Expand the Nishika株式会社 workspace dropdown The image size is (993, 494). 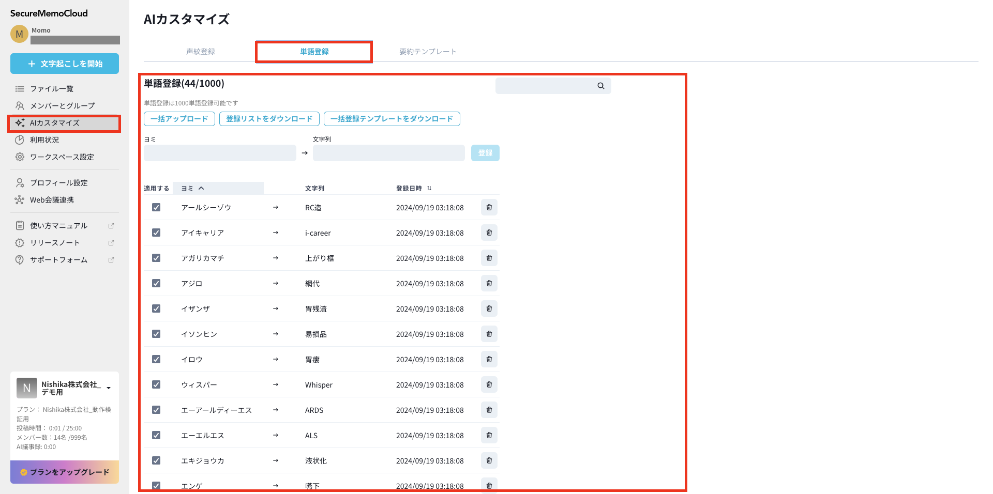point(109,388)
